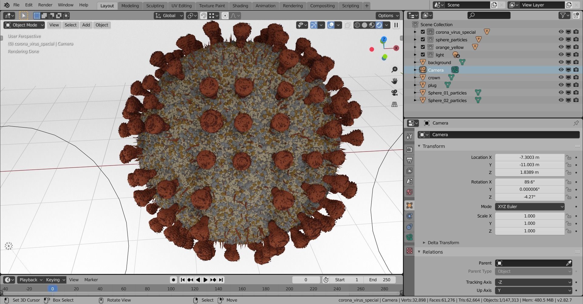Viewport: 583px width, 304px height.
Task: Click the camera view icon in viewport gizmos
Action: click(394, 93)
